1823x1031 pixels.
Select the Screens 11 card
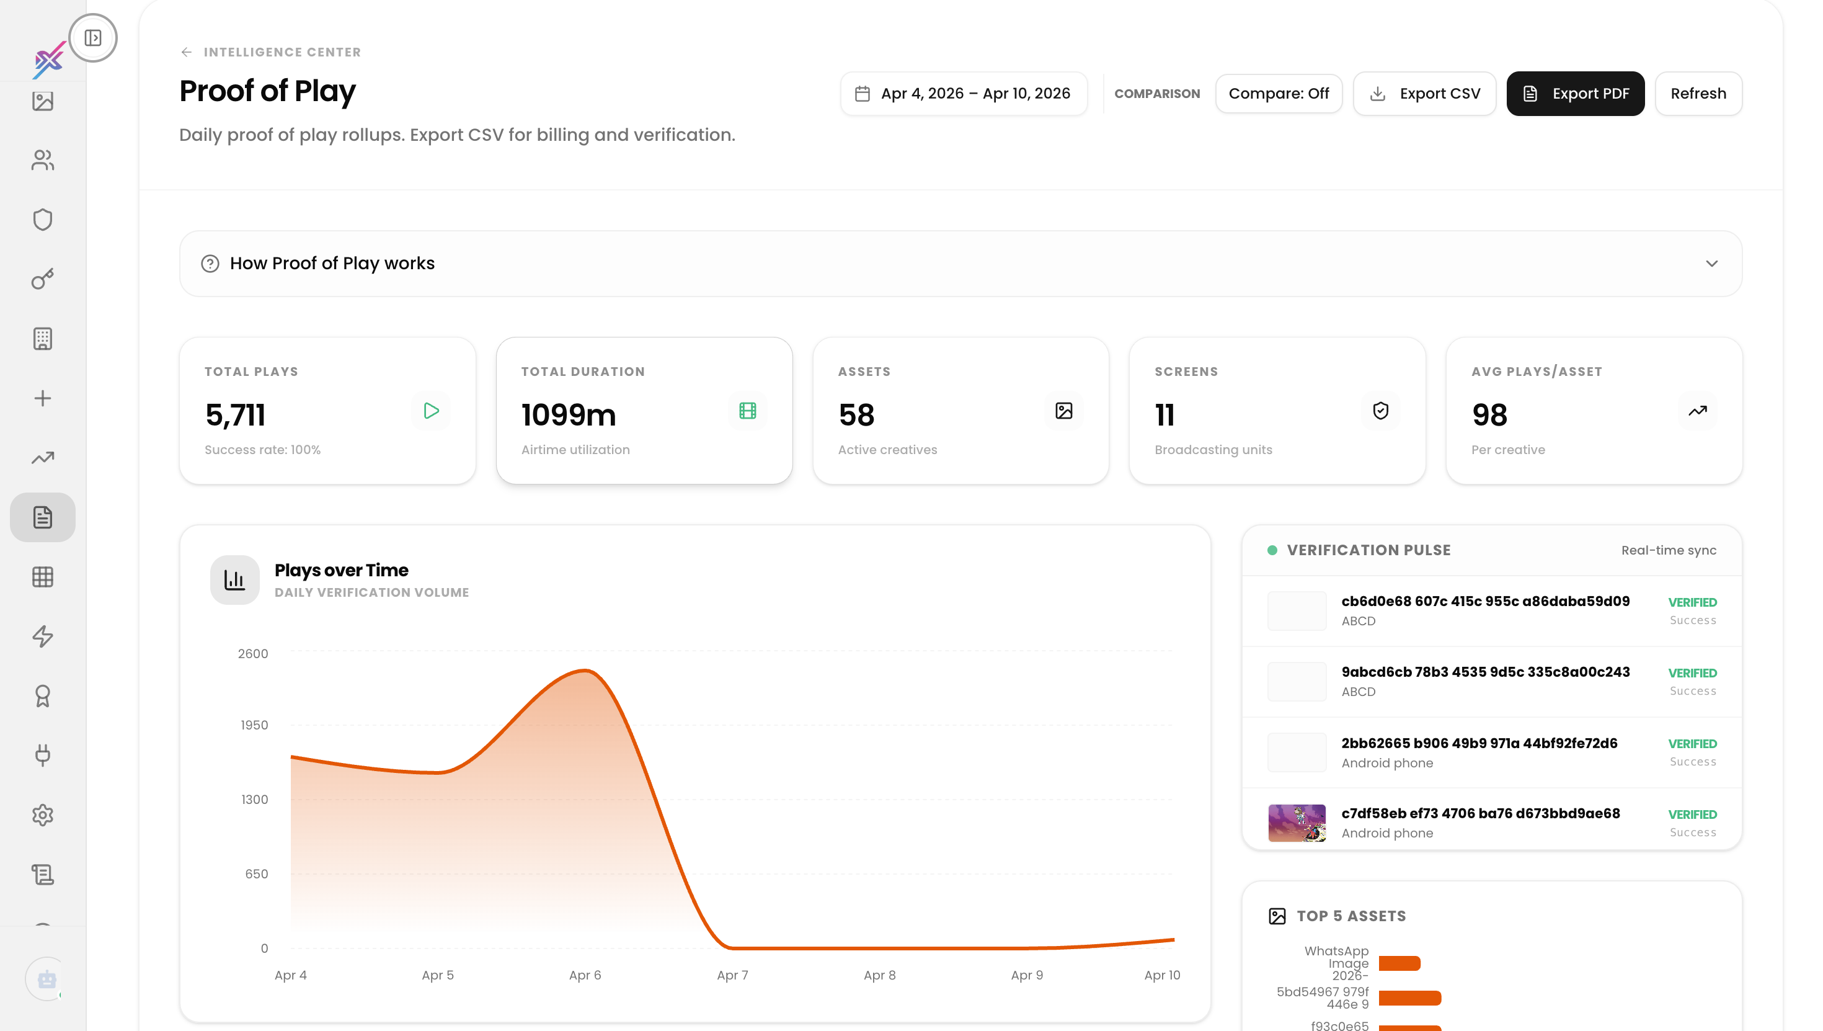tap(1277, 411)
